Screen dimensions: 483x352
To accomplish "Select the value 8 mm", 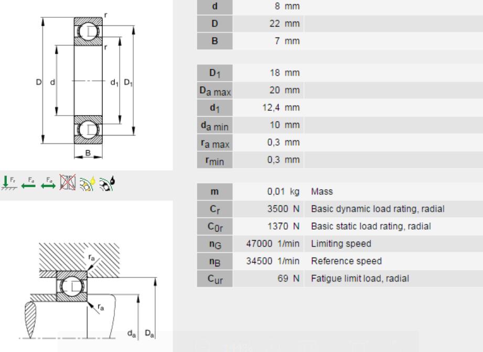I will (287, 6).
